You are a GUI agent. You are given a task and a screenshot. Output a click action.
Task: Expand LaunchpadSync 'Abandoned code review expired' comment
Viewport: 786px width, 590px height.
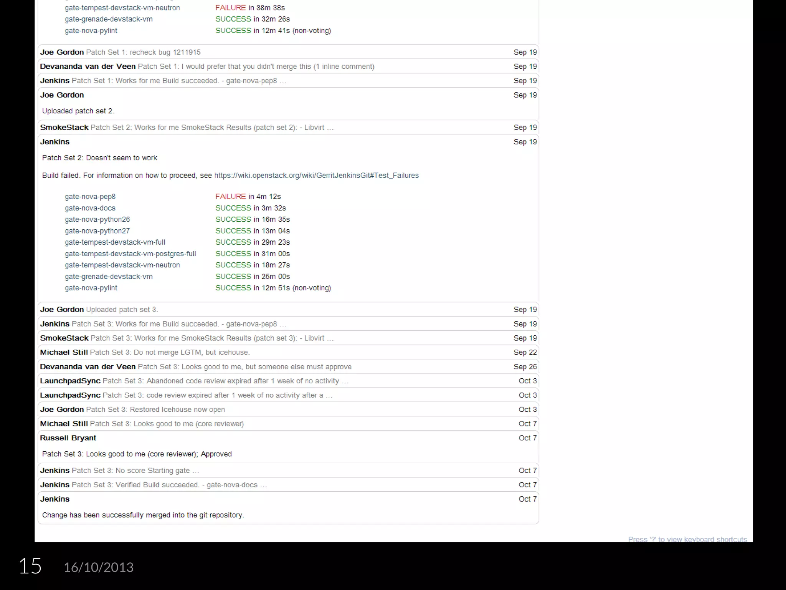click(x=288, y=381)
